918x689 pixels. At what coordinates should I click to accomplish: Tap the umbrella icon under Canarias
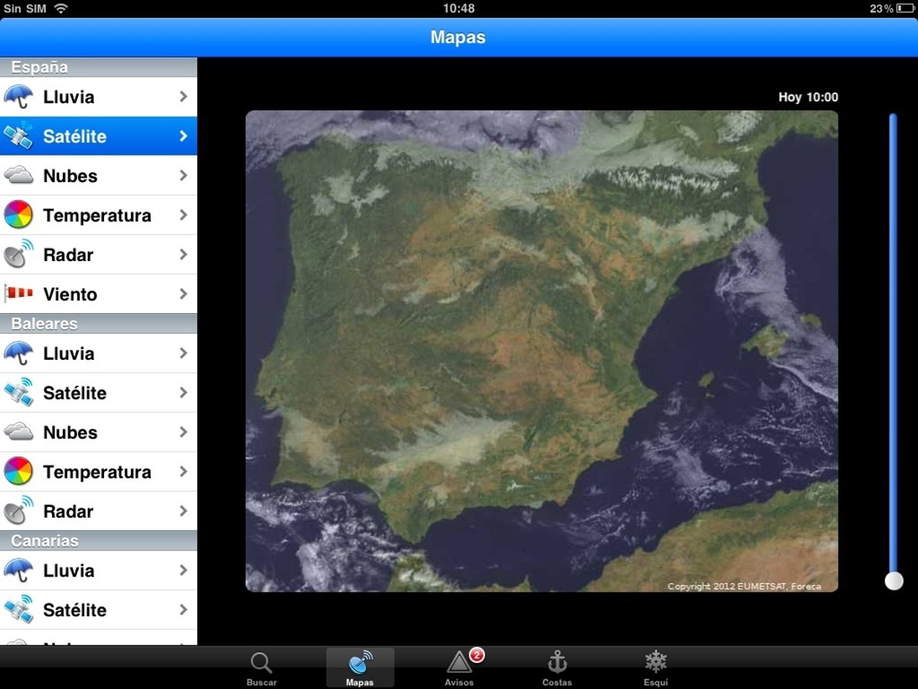[18, 570]
